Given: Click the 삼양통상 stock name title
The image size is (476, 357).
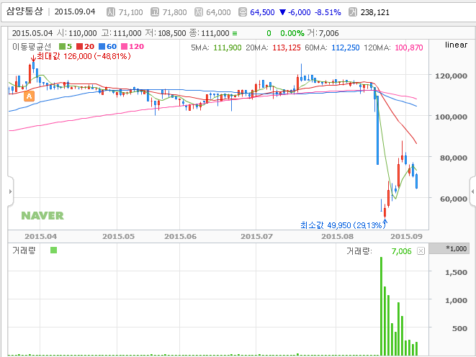Looking at the screenshot, I should click(24, 12).
